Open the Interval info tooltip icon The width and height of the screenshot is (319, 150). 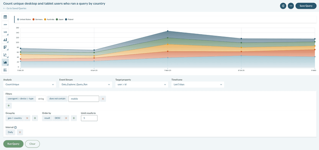16,127
